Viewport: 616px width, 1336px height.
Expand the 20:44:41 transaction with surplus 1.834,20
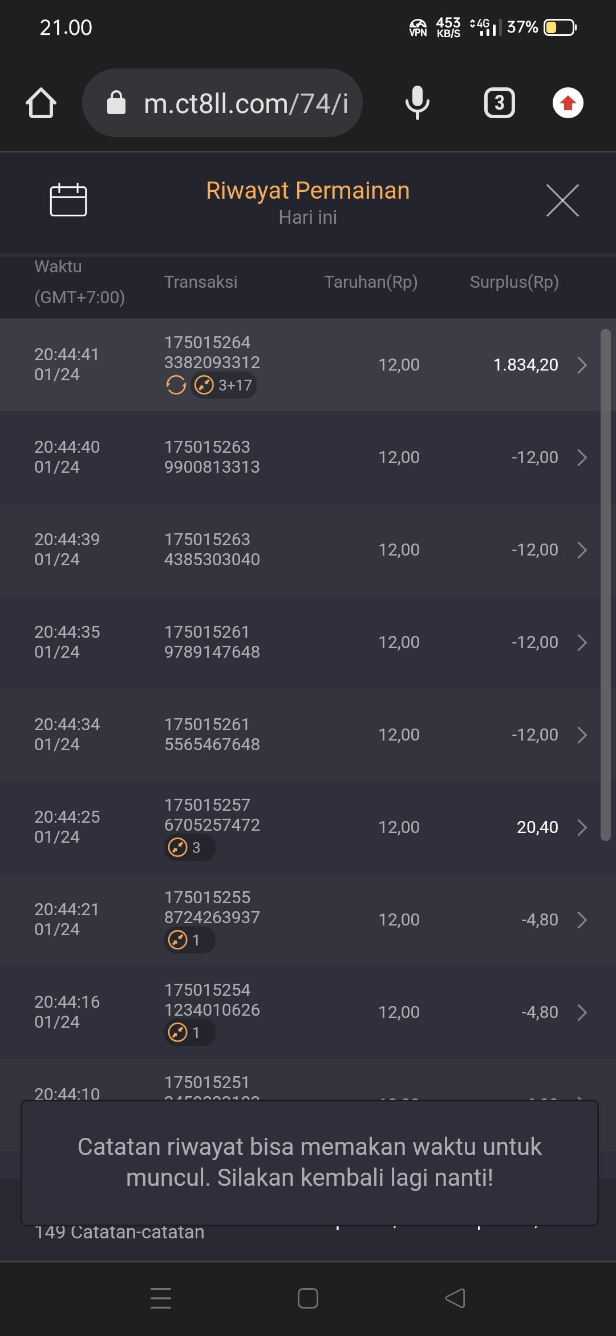582,365
